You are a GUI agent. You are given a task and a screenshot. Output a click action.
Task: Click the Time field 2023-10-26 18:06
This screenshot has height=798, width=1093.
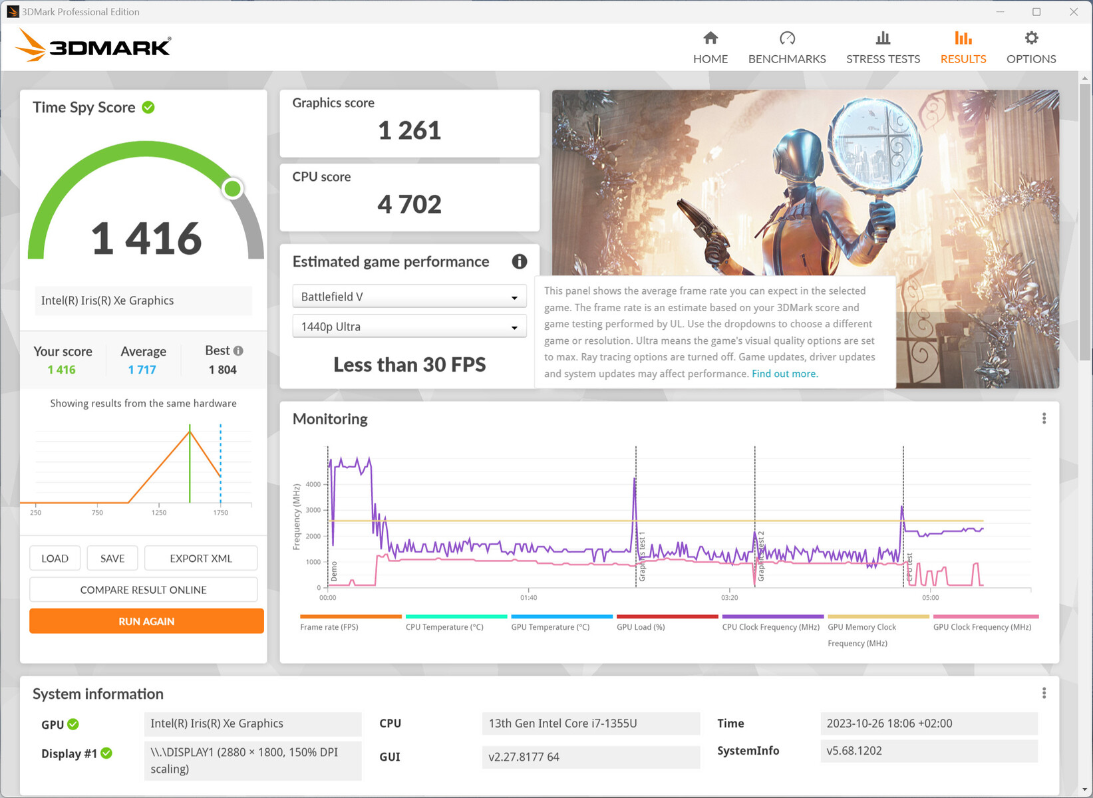click(x=929, y=724)
